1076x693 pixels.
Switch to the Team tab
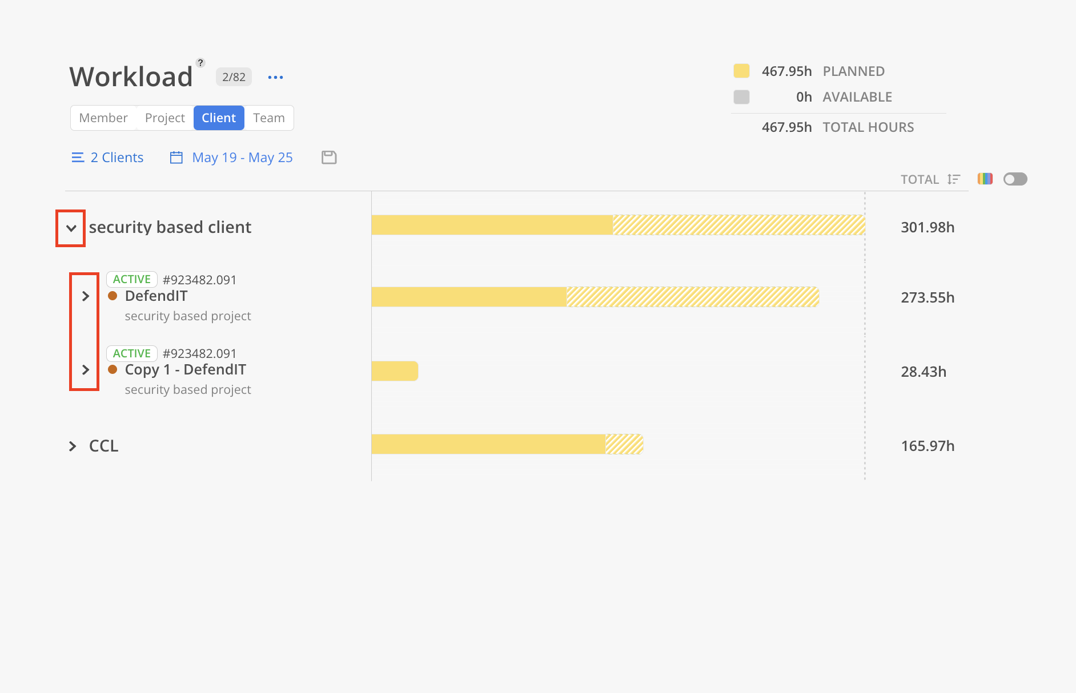click(x=269, y=118)
